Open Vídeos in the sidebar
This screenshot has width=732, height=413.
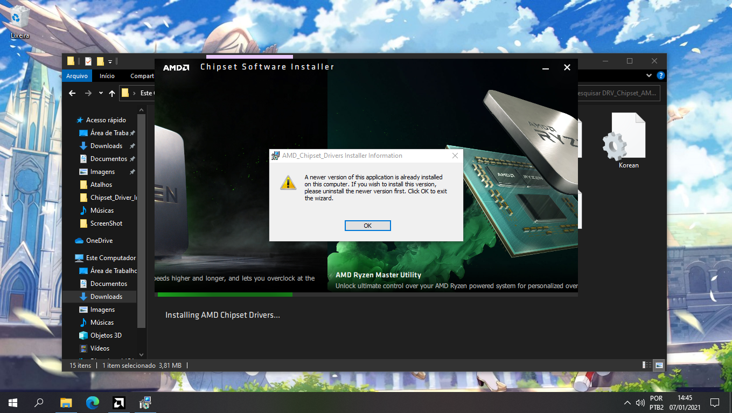[x=100, y=348]
